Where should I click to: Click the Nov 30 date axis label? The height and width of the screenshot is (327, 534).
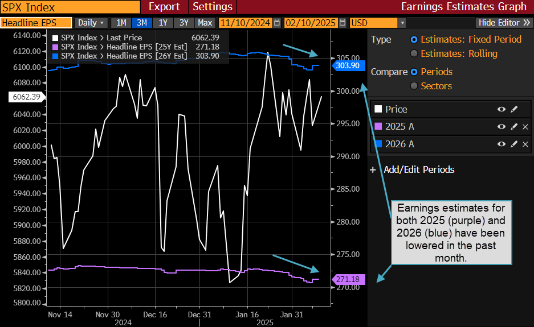tap(108, 314)
